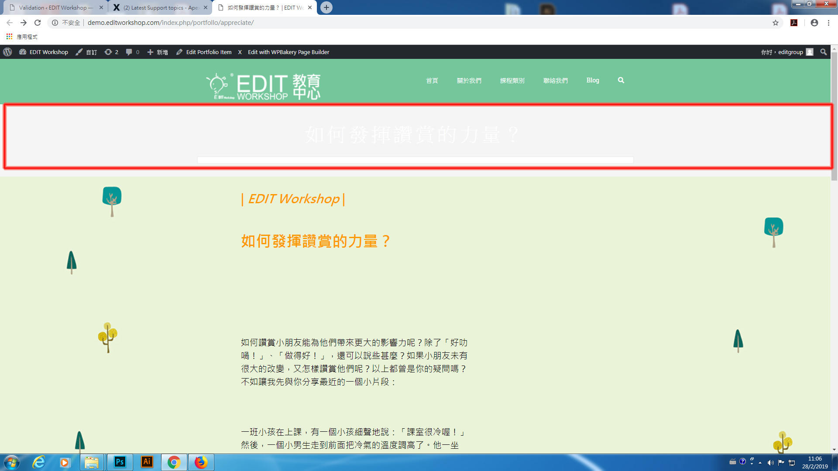Launch Photoshop from the taskbar

[x=120, y=462]
